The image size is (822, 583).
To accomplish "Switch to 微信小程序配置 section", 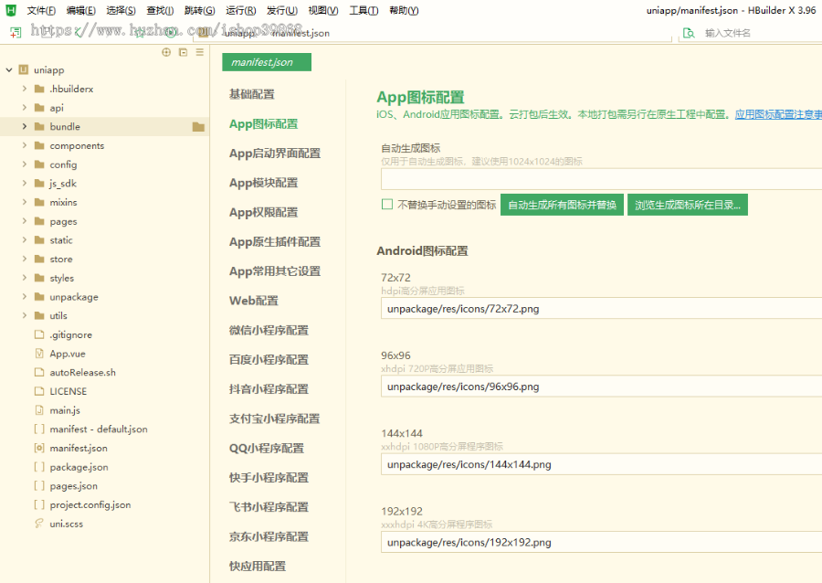I will click(269, 330).
